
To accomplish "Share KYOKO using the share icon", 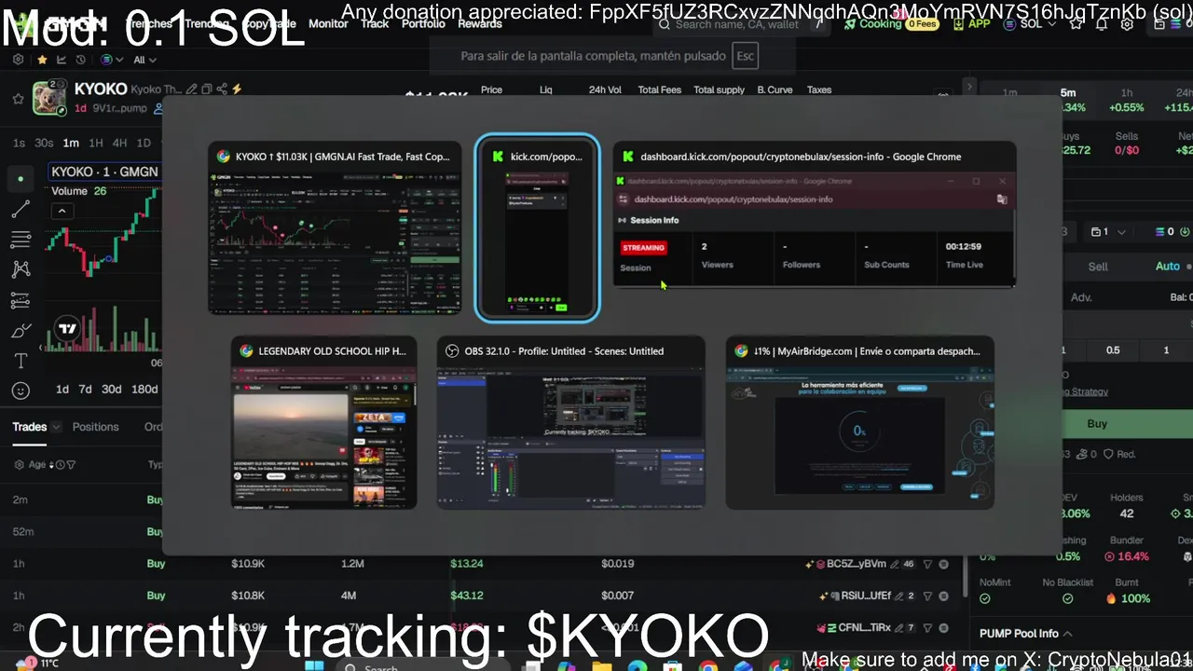I will 222,89.
